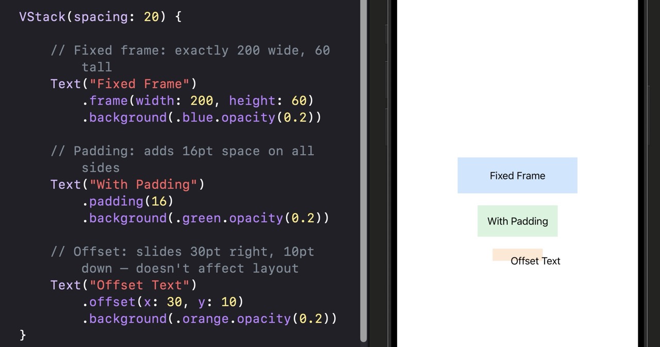Click the Offset Text label in preview
This screenshot has height=347, width=660.
pos(535,261)
